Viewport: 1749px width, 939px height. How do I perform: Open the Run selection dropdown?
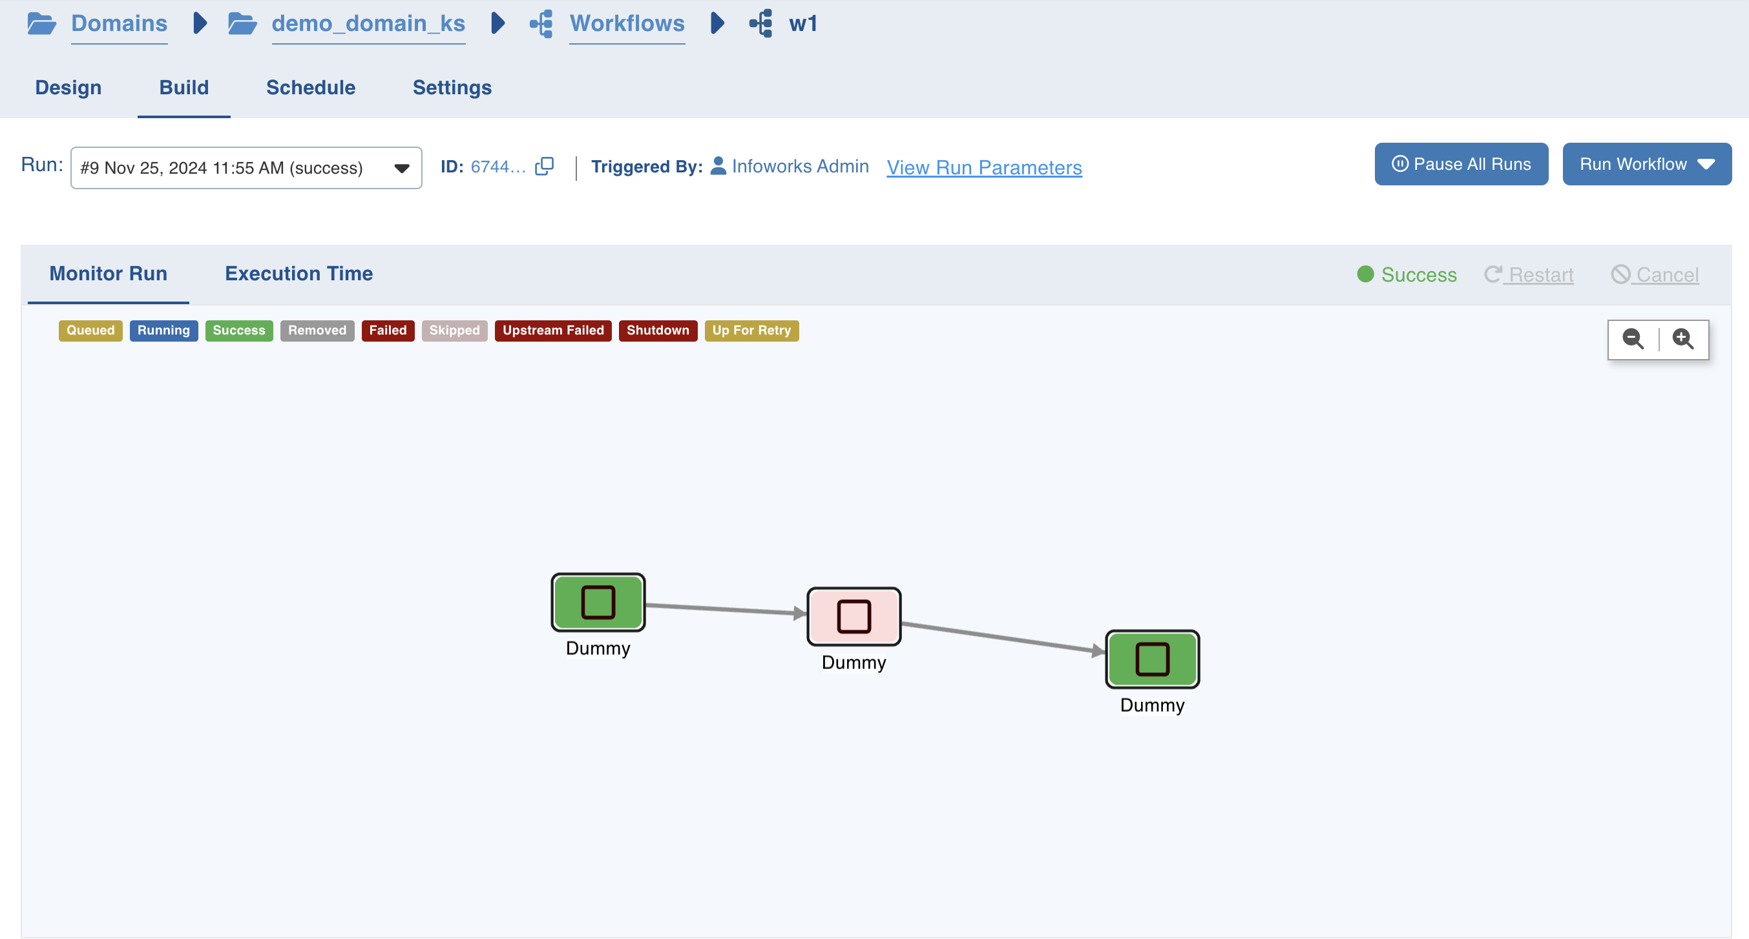click(246, 167)
